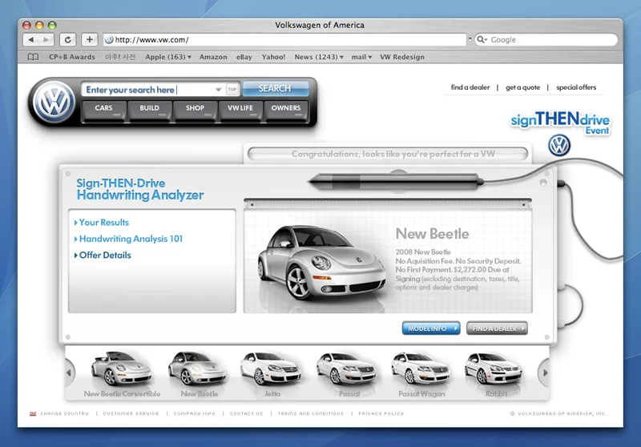The width and height of the screenshot is (641, 447).
Task: Click the Change Country footer link
Action: coord(64,413)
